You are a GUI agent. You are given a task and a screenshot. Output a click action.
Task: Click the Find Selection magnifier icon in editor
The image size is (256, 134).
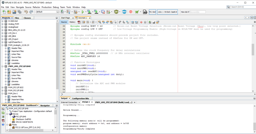[99, 22]
